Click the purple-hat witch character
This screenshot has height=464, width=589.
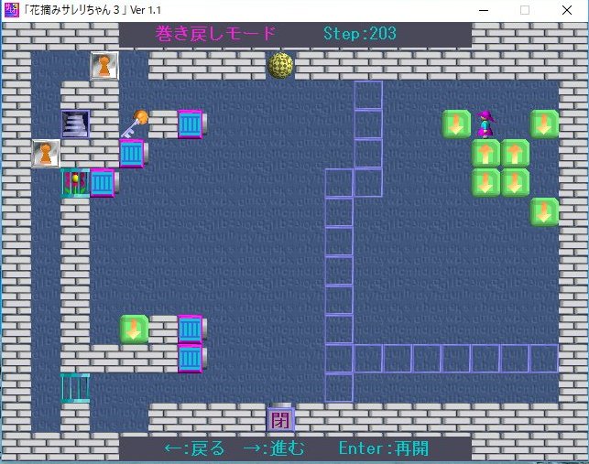(x=485, y=124)
